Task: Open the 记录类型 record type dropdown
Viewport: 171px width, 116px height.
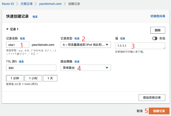Action: (85, 45)
